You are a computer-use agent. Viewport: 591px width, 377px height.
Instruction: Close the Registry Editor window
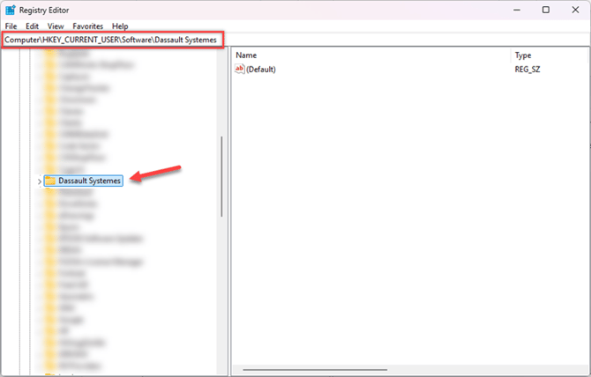click(575, 11)
